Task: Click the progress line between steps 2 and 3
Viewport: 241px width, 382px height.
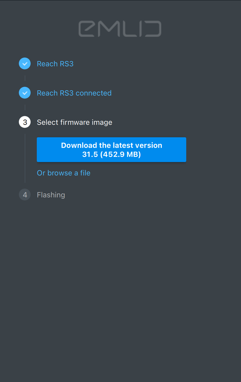Action: 25,107
